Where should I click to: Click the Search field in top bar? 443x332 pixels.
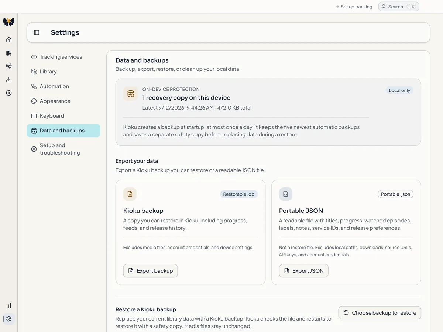(399, 7)
